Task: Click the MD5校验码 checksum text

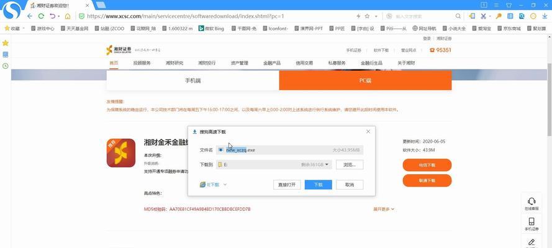Action: coord(197,210)
